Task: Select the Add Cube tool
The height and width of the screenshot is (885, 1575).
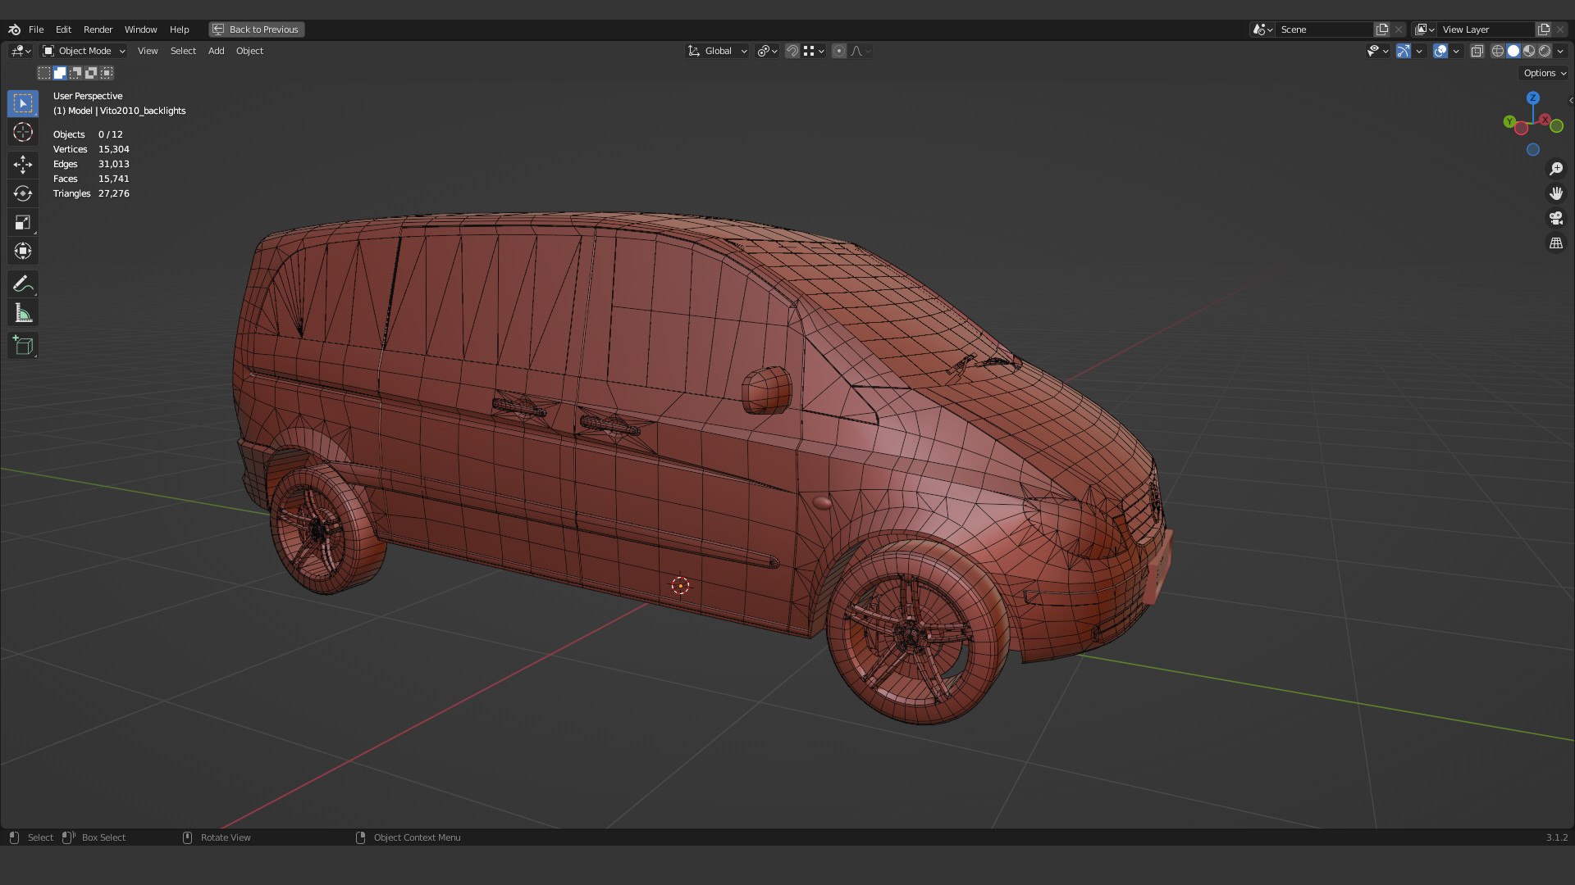Action: click(23, 346)
